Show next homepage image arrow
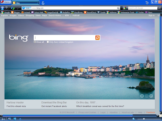This screenshot has width=162, height=121. point(147,96)
